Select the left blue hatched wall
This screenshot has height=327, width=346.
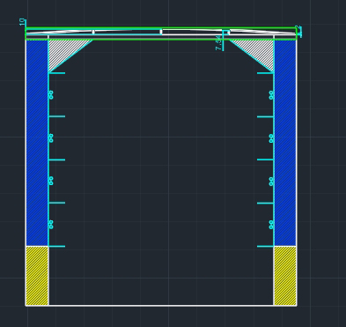tap(37, 143)
